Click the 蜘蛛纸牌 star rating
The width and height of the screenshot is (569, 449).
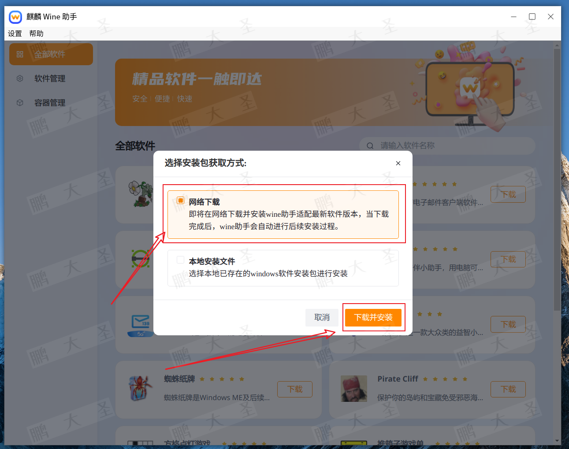(x=222, y=379)
